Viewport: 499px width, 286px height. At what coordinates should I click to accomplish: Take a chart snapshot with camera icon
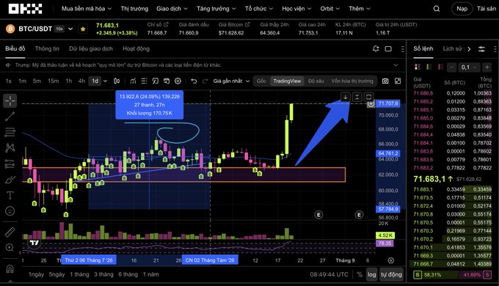[385, 81]
